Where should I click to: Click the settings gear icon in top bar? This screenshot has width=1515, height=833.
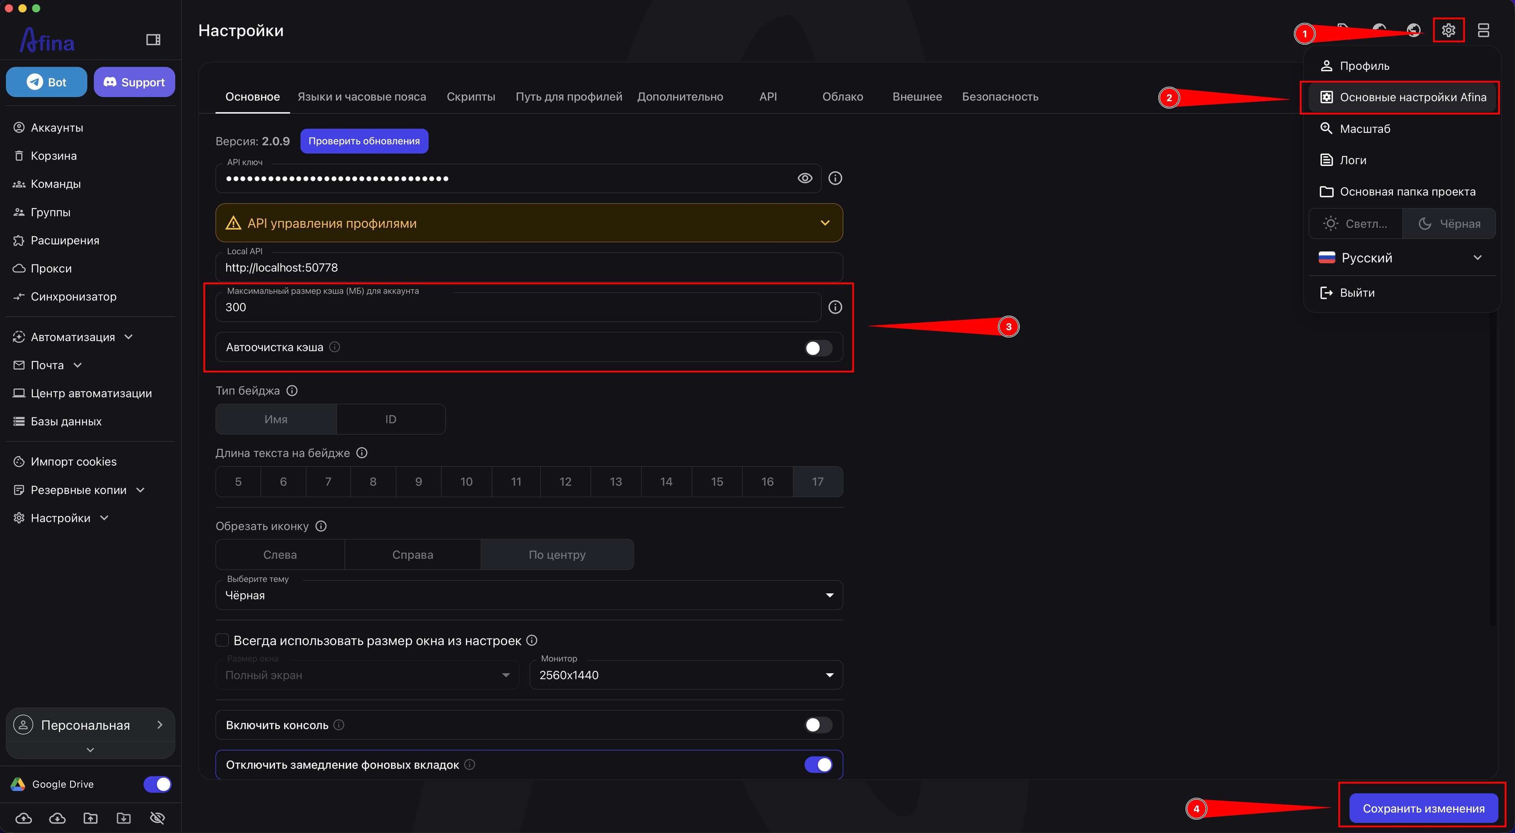(x=1448, y=30)
